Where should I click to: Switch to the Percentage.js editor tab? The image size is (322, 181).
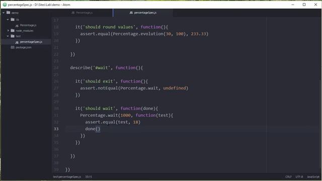tap(82, 13)
